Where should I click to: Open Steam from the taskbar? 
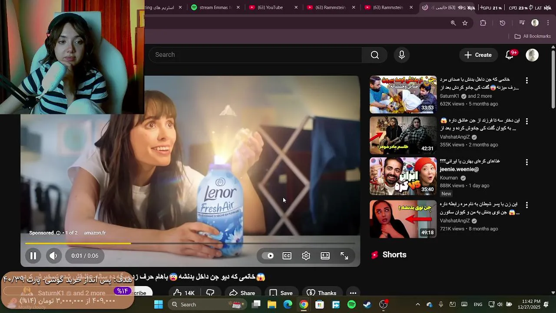(x=367, y=304)
